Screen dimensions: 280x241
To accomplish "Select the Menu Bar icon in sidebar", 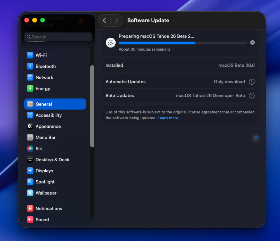I will [x=30, y=137].
